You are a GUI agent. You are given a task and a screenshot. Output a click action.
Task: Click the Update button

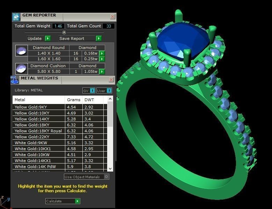(x=38, y=39)
